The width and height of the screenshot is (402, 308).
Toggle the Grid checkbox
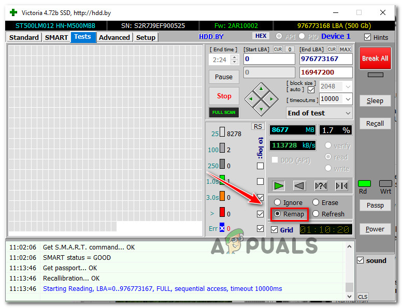[274, 230]
